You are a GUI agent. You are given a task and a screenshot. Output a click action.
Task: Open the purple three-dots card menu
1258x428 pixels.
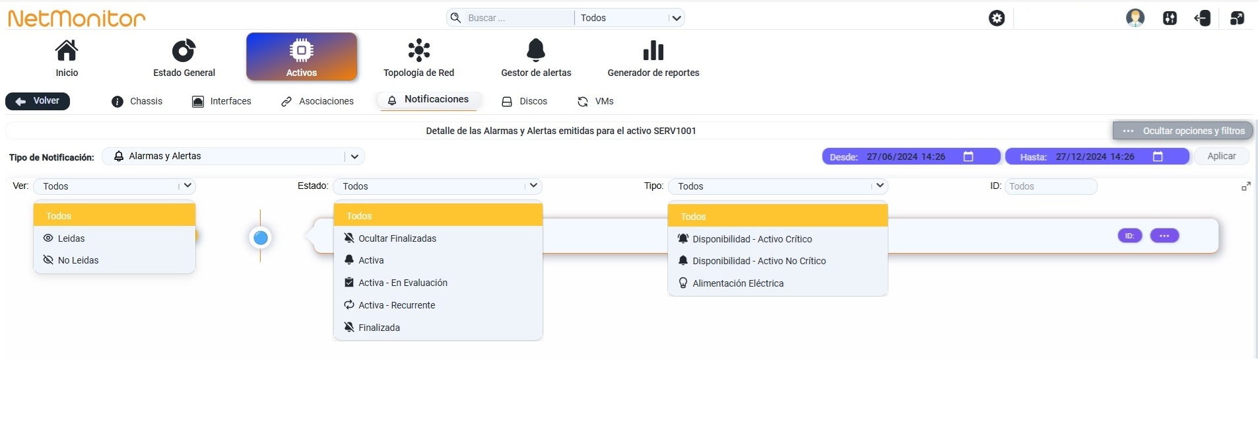click(1165, 236)
